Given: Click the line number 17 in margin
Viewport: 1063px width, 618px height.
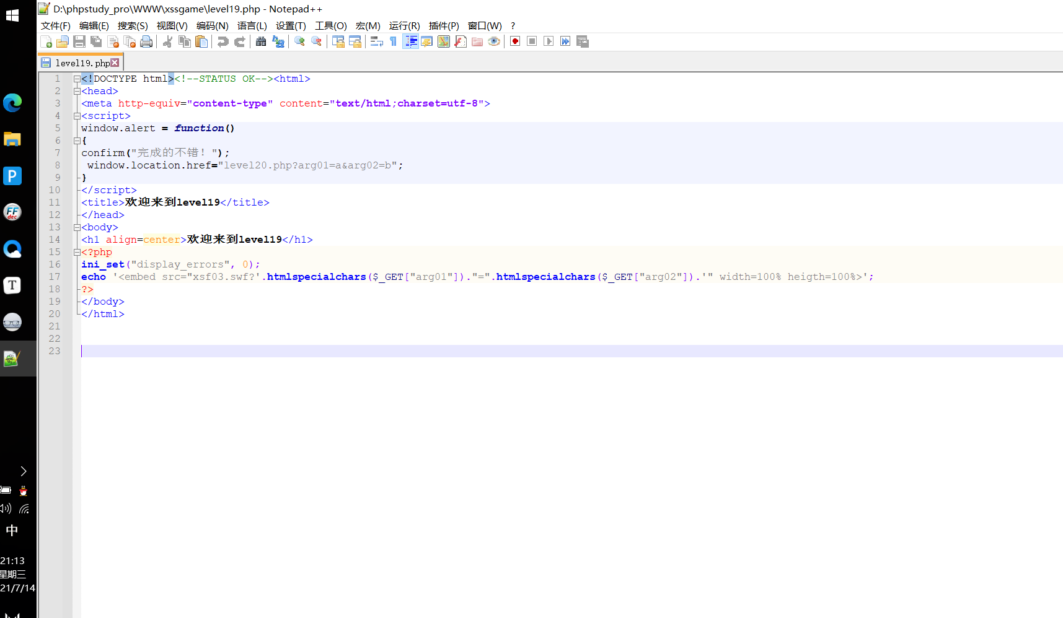Looking at the screenshot, I should 55,277.
